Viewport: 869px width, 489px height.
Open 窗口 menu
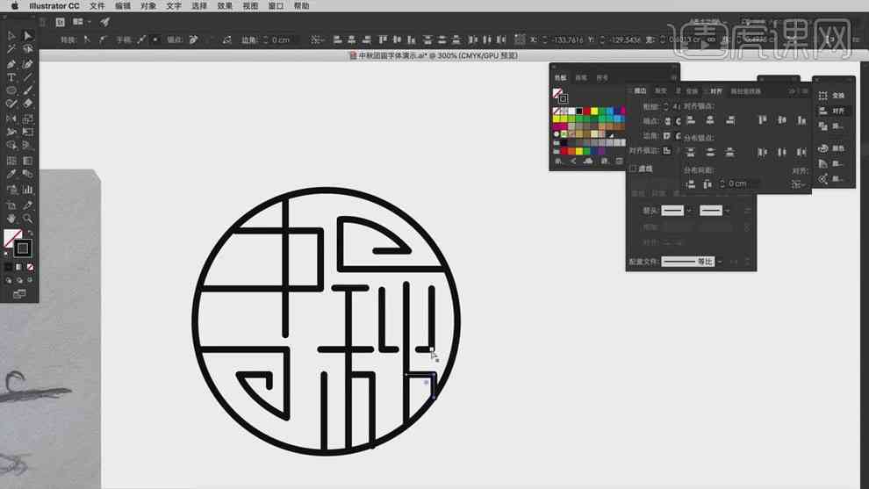(276, 5)
